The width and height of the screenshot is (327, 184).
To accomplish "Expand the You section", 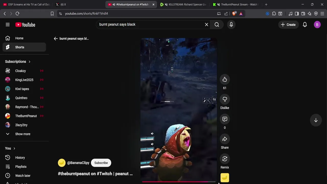I will (x=10, y=148).
